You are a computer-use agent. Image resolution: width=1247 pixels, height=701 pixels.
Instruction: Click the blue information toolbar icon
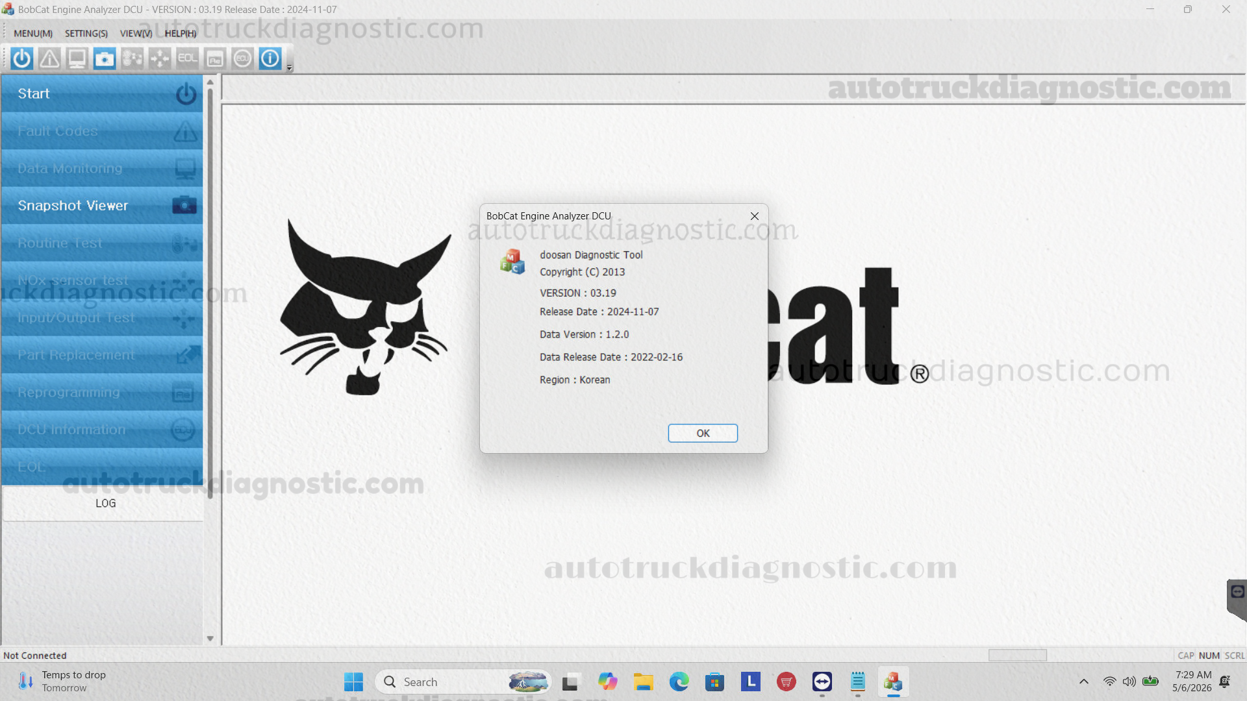pos(270,58)
